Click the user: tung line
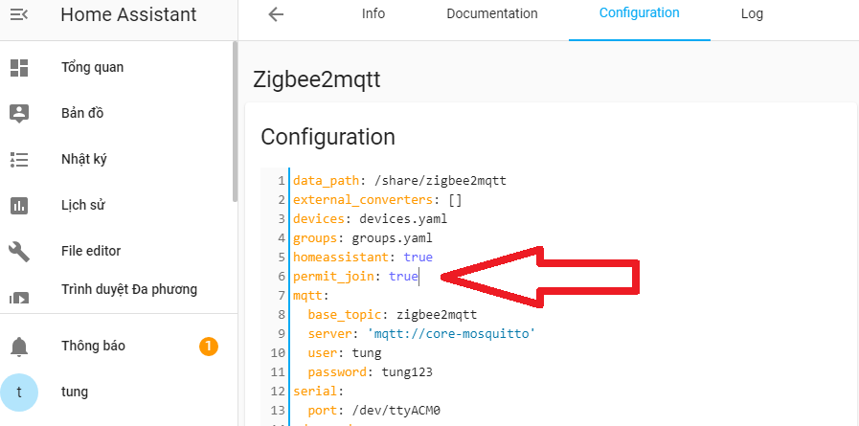This screenshot has width=859, height=426. [x=345, y=353]
